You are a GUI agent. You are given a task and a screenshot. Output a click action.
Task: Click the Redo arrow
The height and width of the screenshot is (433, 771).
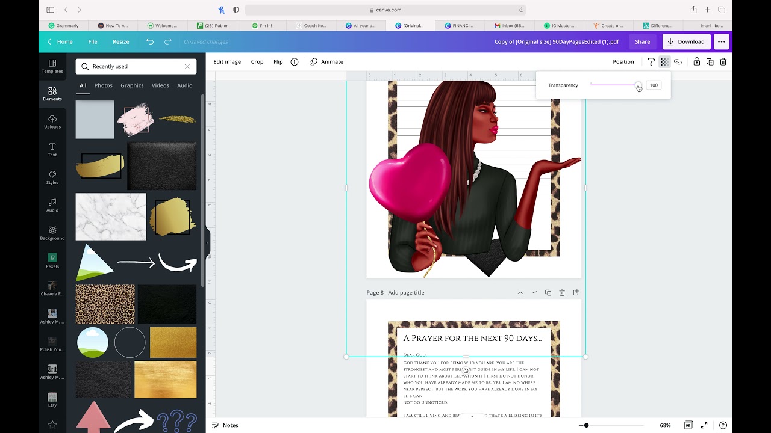click(168, 41)
